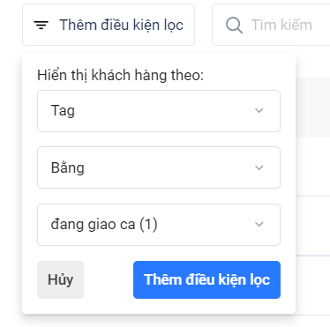330x327 pixels.
Task: Open the Tag field selector
Action: click(x=159, y=111)
